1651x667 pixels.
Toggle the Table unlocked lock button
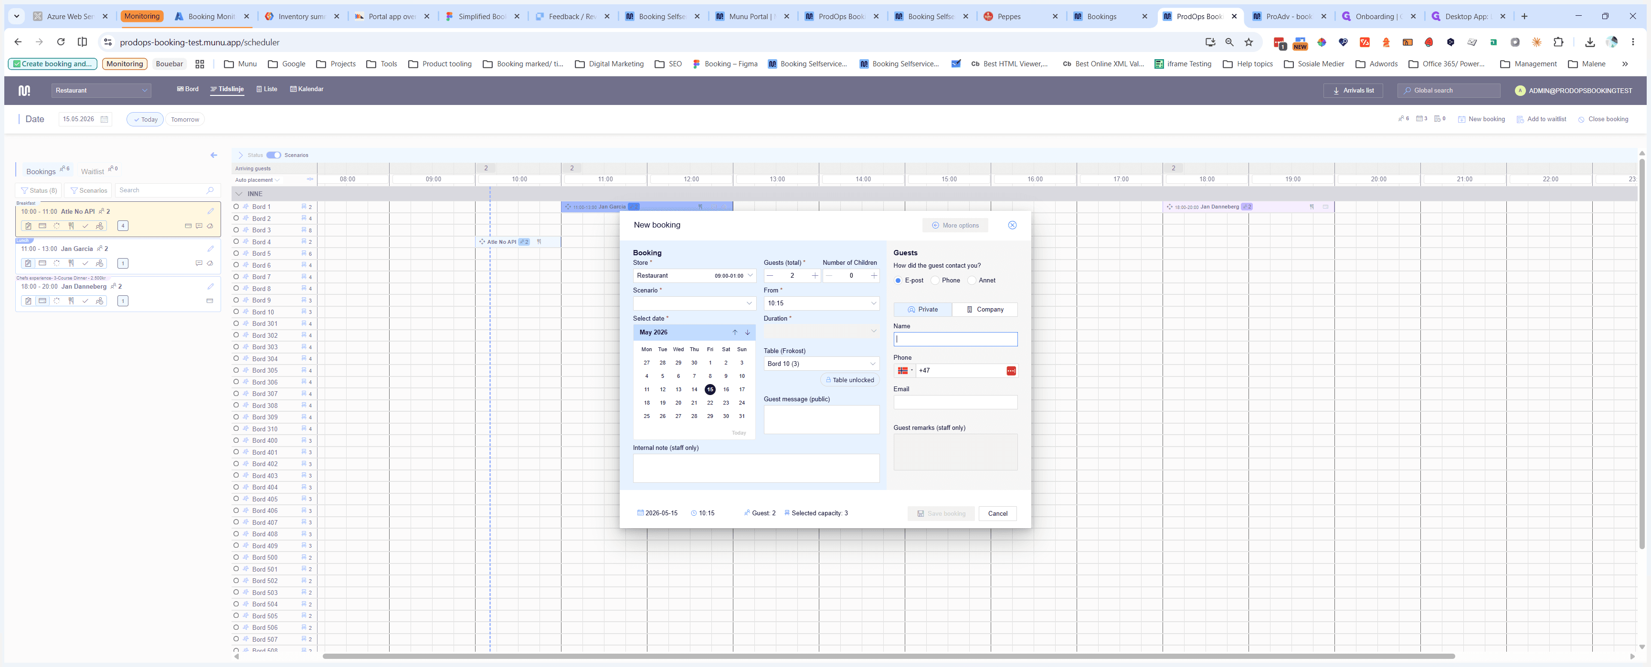pyautogui.click(x=850, y=380)
